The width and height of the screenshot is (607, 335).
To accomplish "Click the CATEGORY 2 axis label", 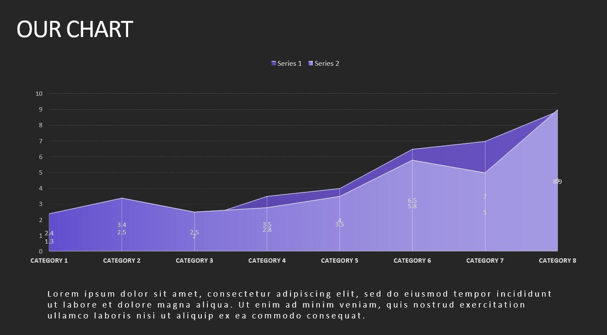I will click(122, 261).
